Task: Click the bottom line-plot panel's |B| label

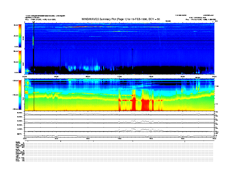Action: coord(20,134)
